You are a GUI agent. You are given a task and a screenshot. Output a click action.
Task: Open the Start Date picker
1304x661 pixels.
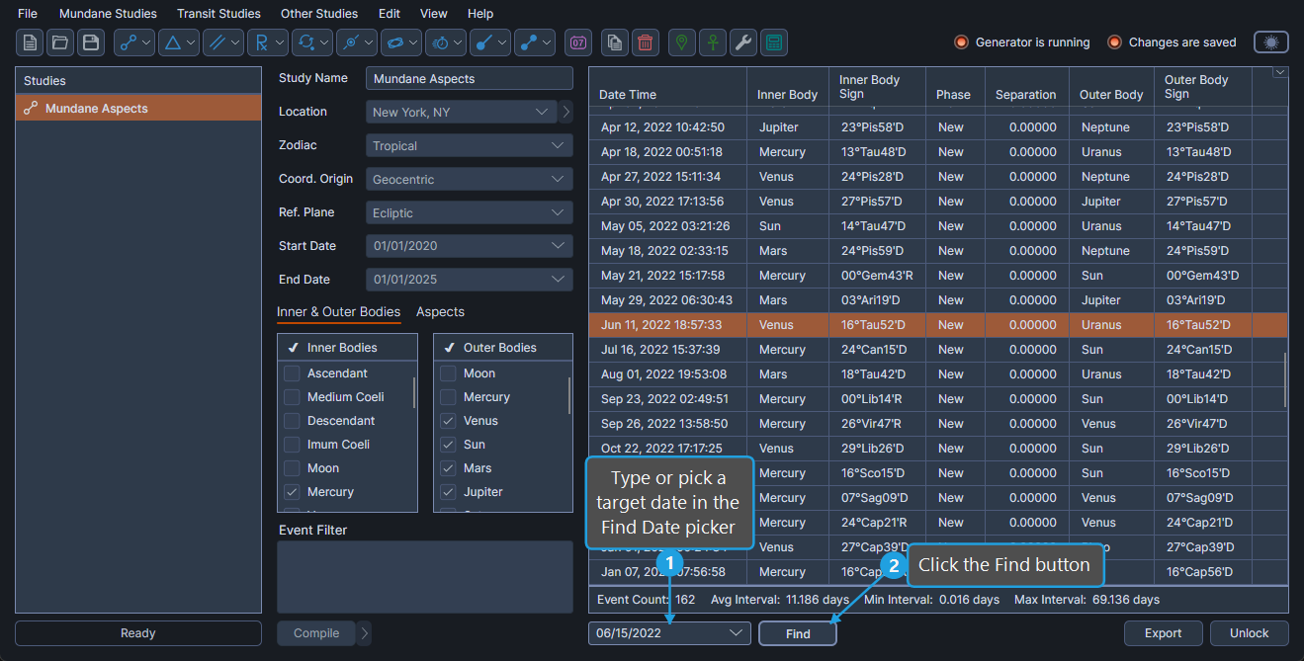(x=470, y=246)
